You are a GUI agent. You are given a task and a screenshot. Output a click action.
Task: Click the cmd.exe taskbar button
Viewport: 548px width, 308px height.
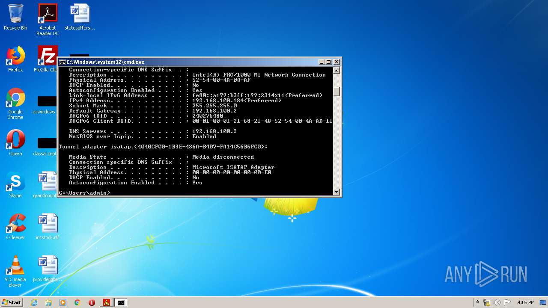pos(121,302)
